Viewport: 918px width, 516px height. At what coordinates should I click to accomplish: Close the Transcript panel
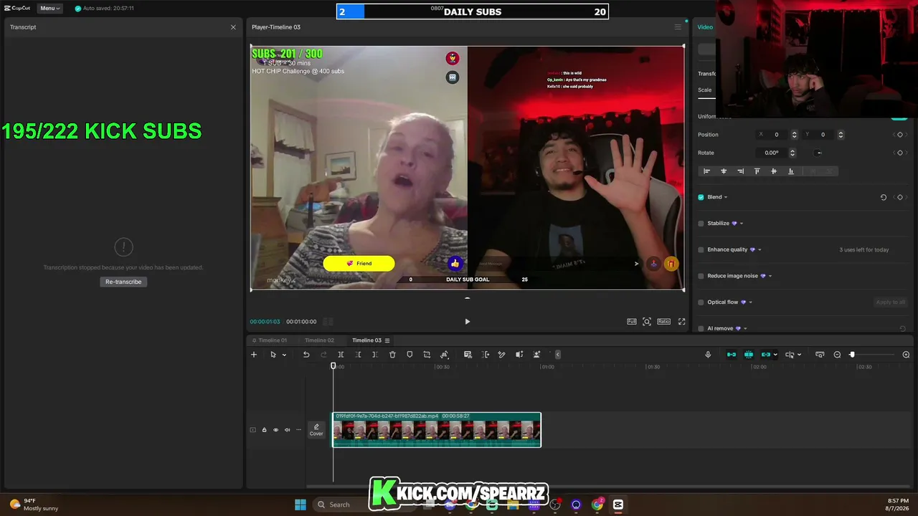(x=233, y=27)
